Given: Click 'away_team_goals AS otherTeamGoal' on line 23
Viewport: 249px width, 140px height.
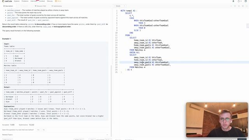Looking at the screenshot, I should pyautogui.click(x=152, y=65).
